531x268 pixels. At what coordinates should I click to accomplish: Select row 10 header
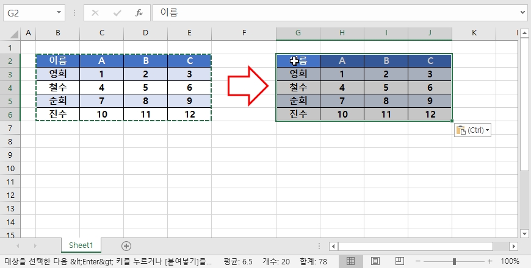[10, 168]
